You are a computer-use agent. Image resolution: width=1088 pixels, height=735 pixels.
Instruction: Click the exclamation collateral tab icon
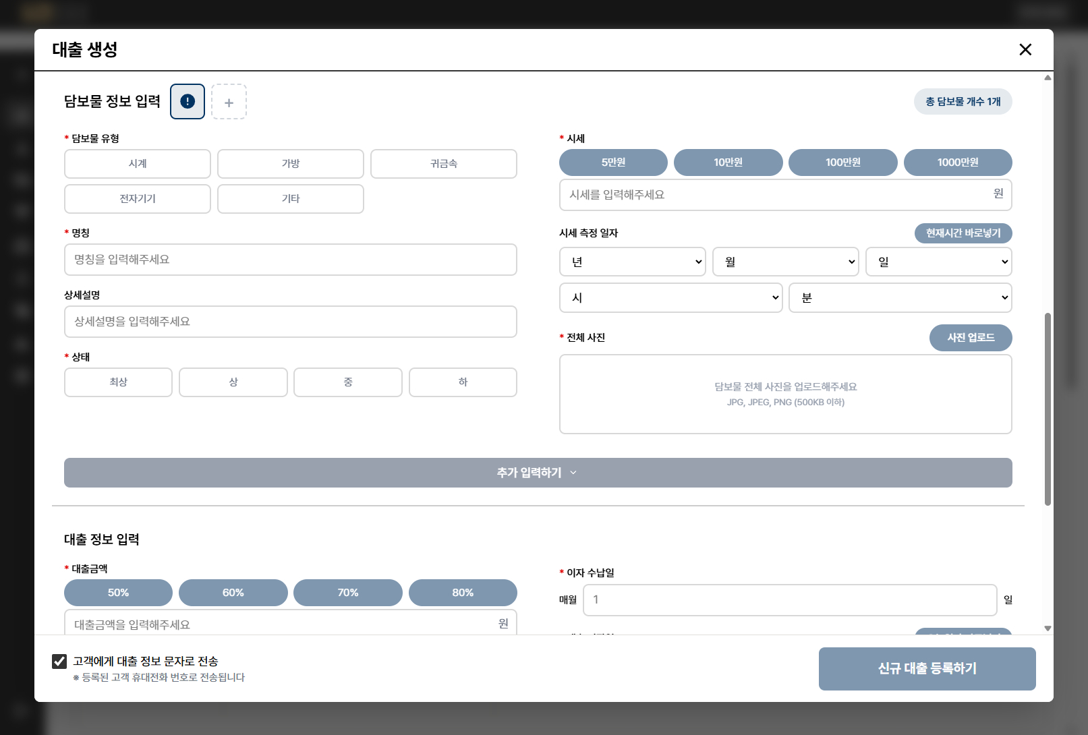188,102
